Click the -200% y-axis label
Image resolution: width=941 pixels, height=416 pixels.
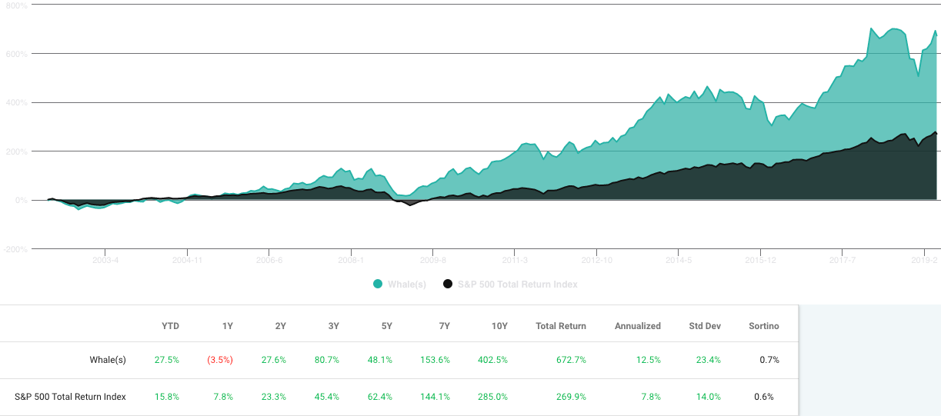click(x=16, y=249)
